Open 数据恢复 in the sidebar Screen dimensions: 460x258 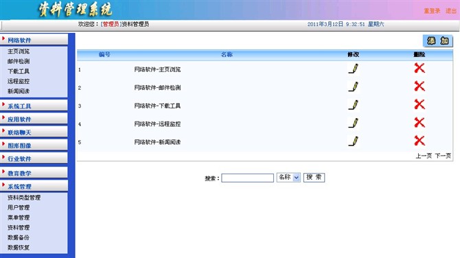coord(19,248)
